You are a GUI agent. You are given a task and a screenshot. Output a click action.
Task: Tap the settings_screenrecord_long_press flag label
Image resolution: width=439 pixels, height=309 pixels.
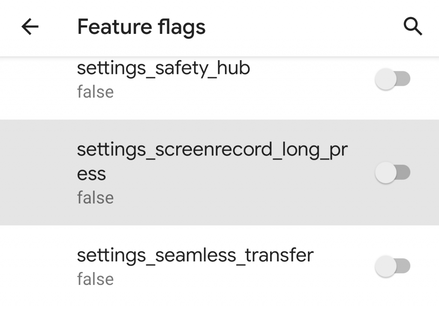[x=212, y=150]
